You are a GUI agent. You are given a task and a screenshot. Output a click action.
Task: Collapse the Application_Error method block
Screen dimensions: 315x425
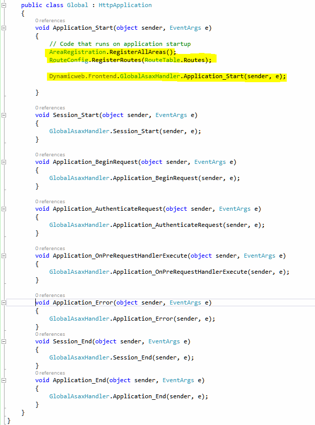[x=4, y=302]
